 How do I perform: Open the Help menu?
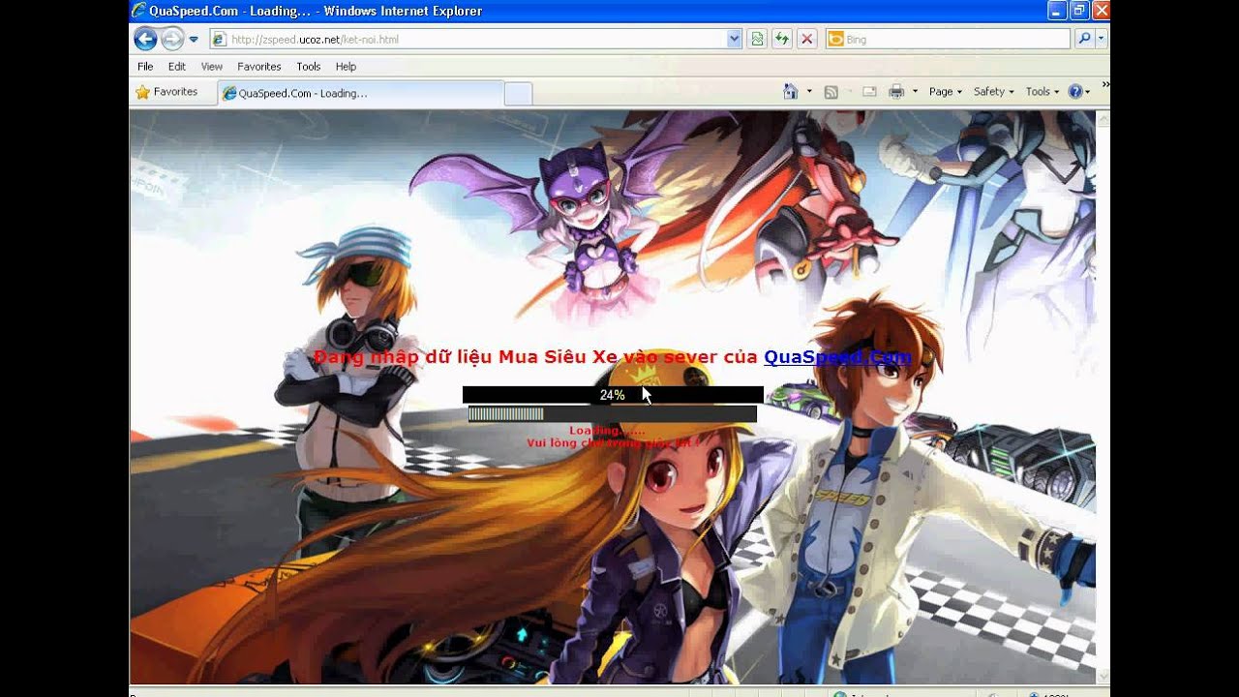tap(346, 67)
